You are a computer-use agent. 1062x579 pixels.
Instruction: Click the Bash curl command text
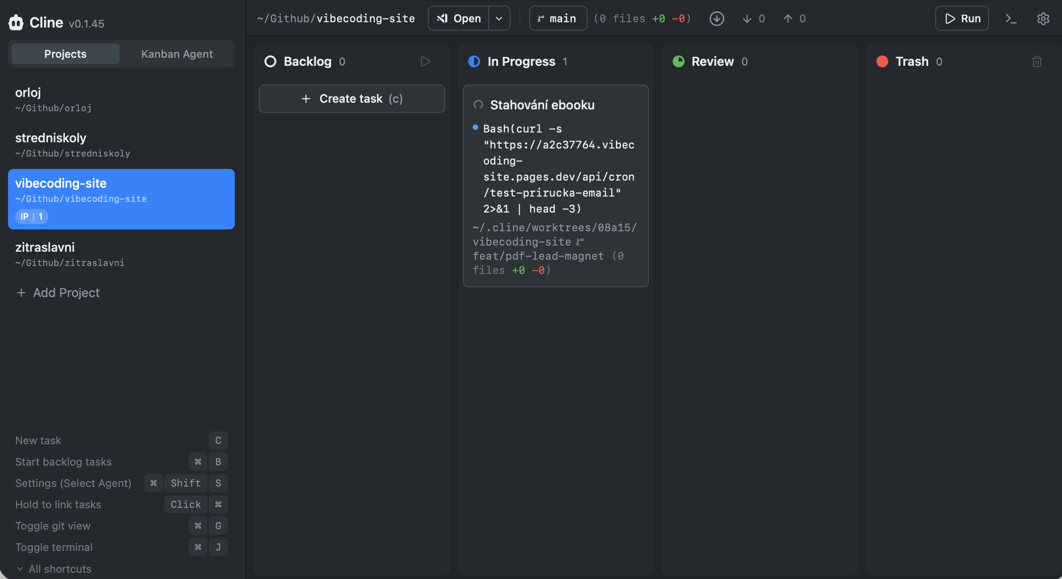click(x=559, y=169)
